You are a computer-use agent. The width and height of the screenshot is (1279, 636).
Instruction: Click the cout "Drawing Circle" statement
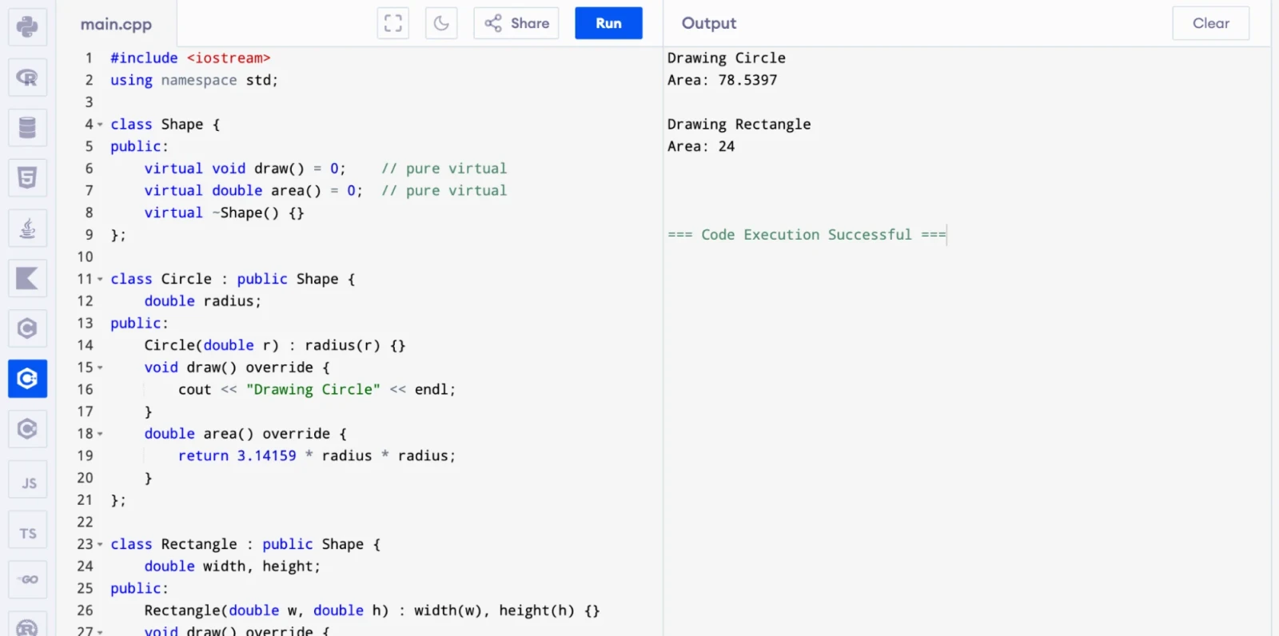[317, 389]
